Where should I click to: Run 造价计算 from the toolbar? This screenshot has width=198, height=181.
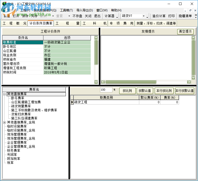click(159, 16)
